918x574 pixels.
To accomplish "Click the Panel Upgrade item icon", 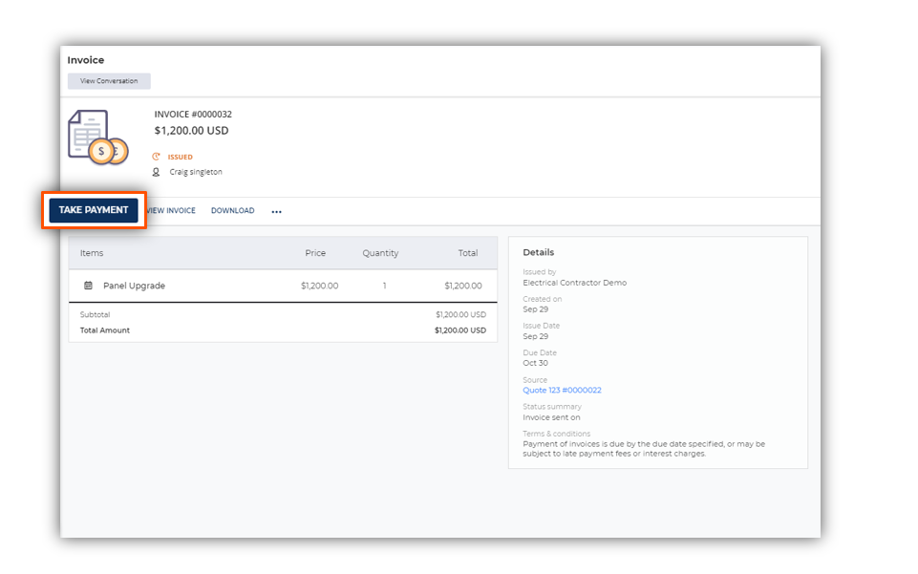I will coord(89,286).
